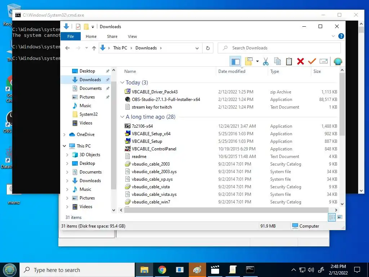Click the red X Delete icon
This screenshot has width=369, height=277.
pos(300,61)
